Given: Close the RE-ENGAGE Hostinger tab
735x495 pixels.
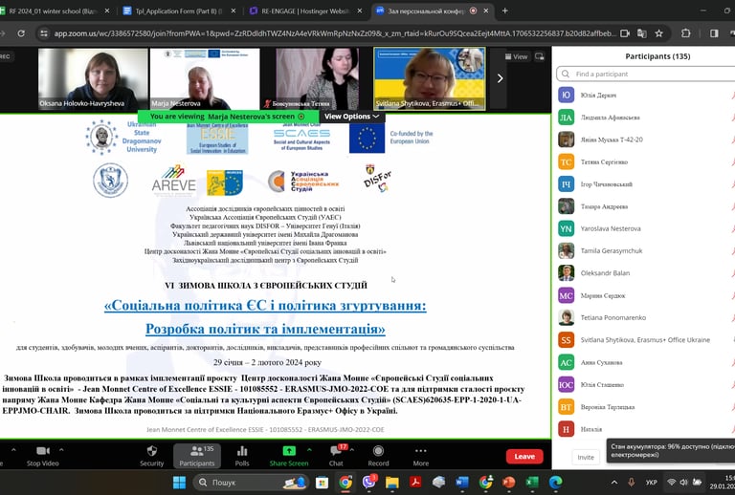Looking at the screenshot, I should [x=360, y=11].
